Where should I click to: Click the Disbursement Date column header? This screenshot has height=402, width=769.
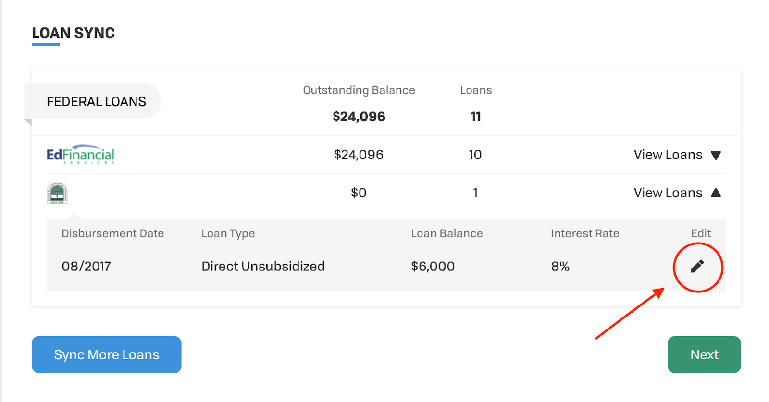point(112,233)
